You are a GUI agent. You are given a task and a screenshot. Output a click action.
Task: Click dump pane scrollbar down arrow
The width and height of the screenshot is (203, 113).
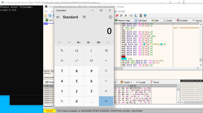(178, 102)
